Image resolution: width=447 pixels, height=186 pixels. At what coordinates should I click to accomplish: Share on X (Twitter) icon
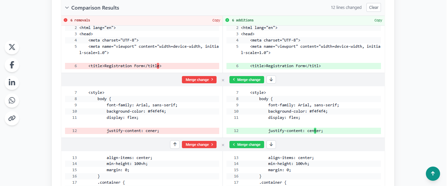point(12,47)
